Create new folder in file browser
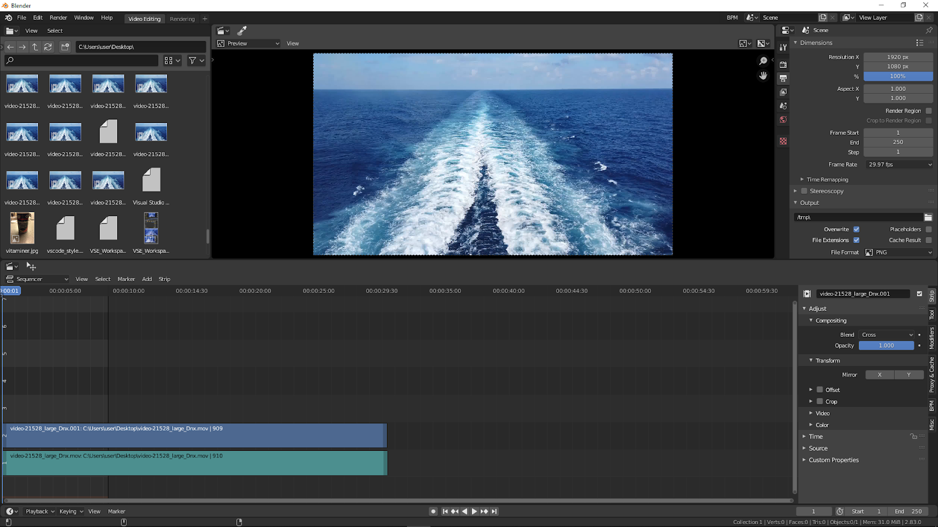This screenshot has width=938, height=527. coord(65,47)
